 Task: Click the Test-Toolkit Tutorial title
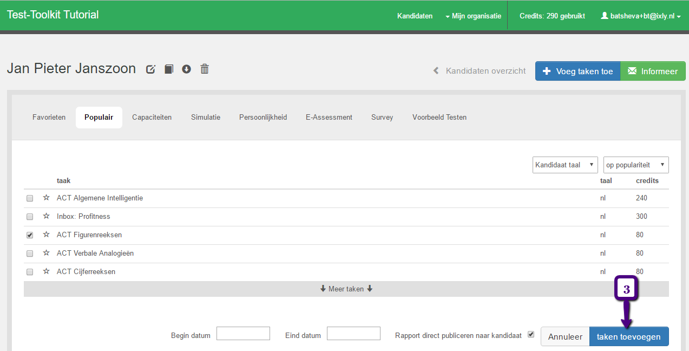(53, 15)
